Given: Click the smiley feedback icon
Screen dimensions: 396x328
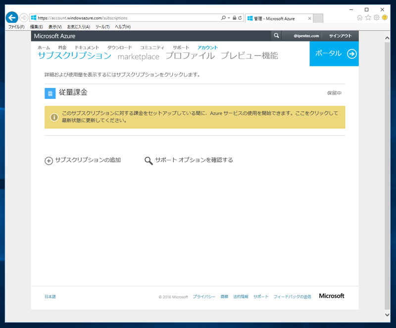Looking at the screenshot, I should point(385,17).
